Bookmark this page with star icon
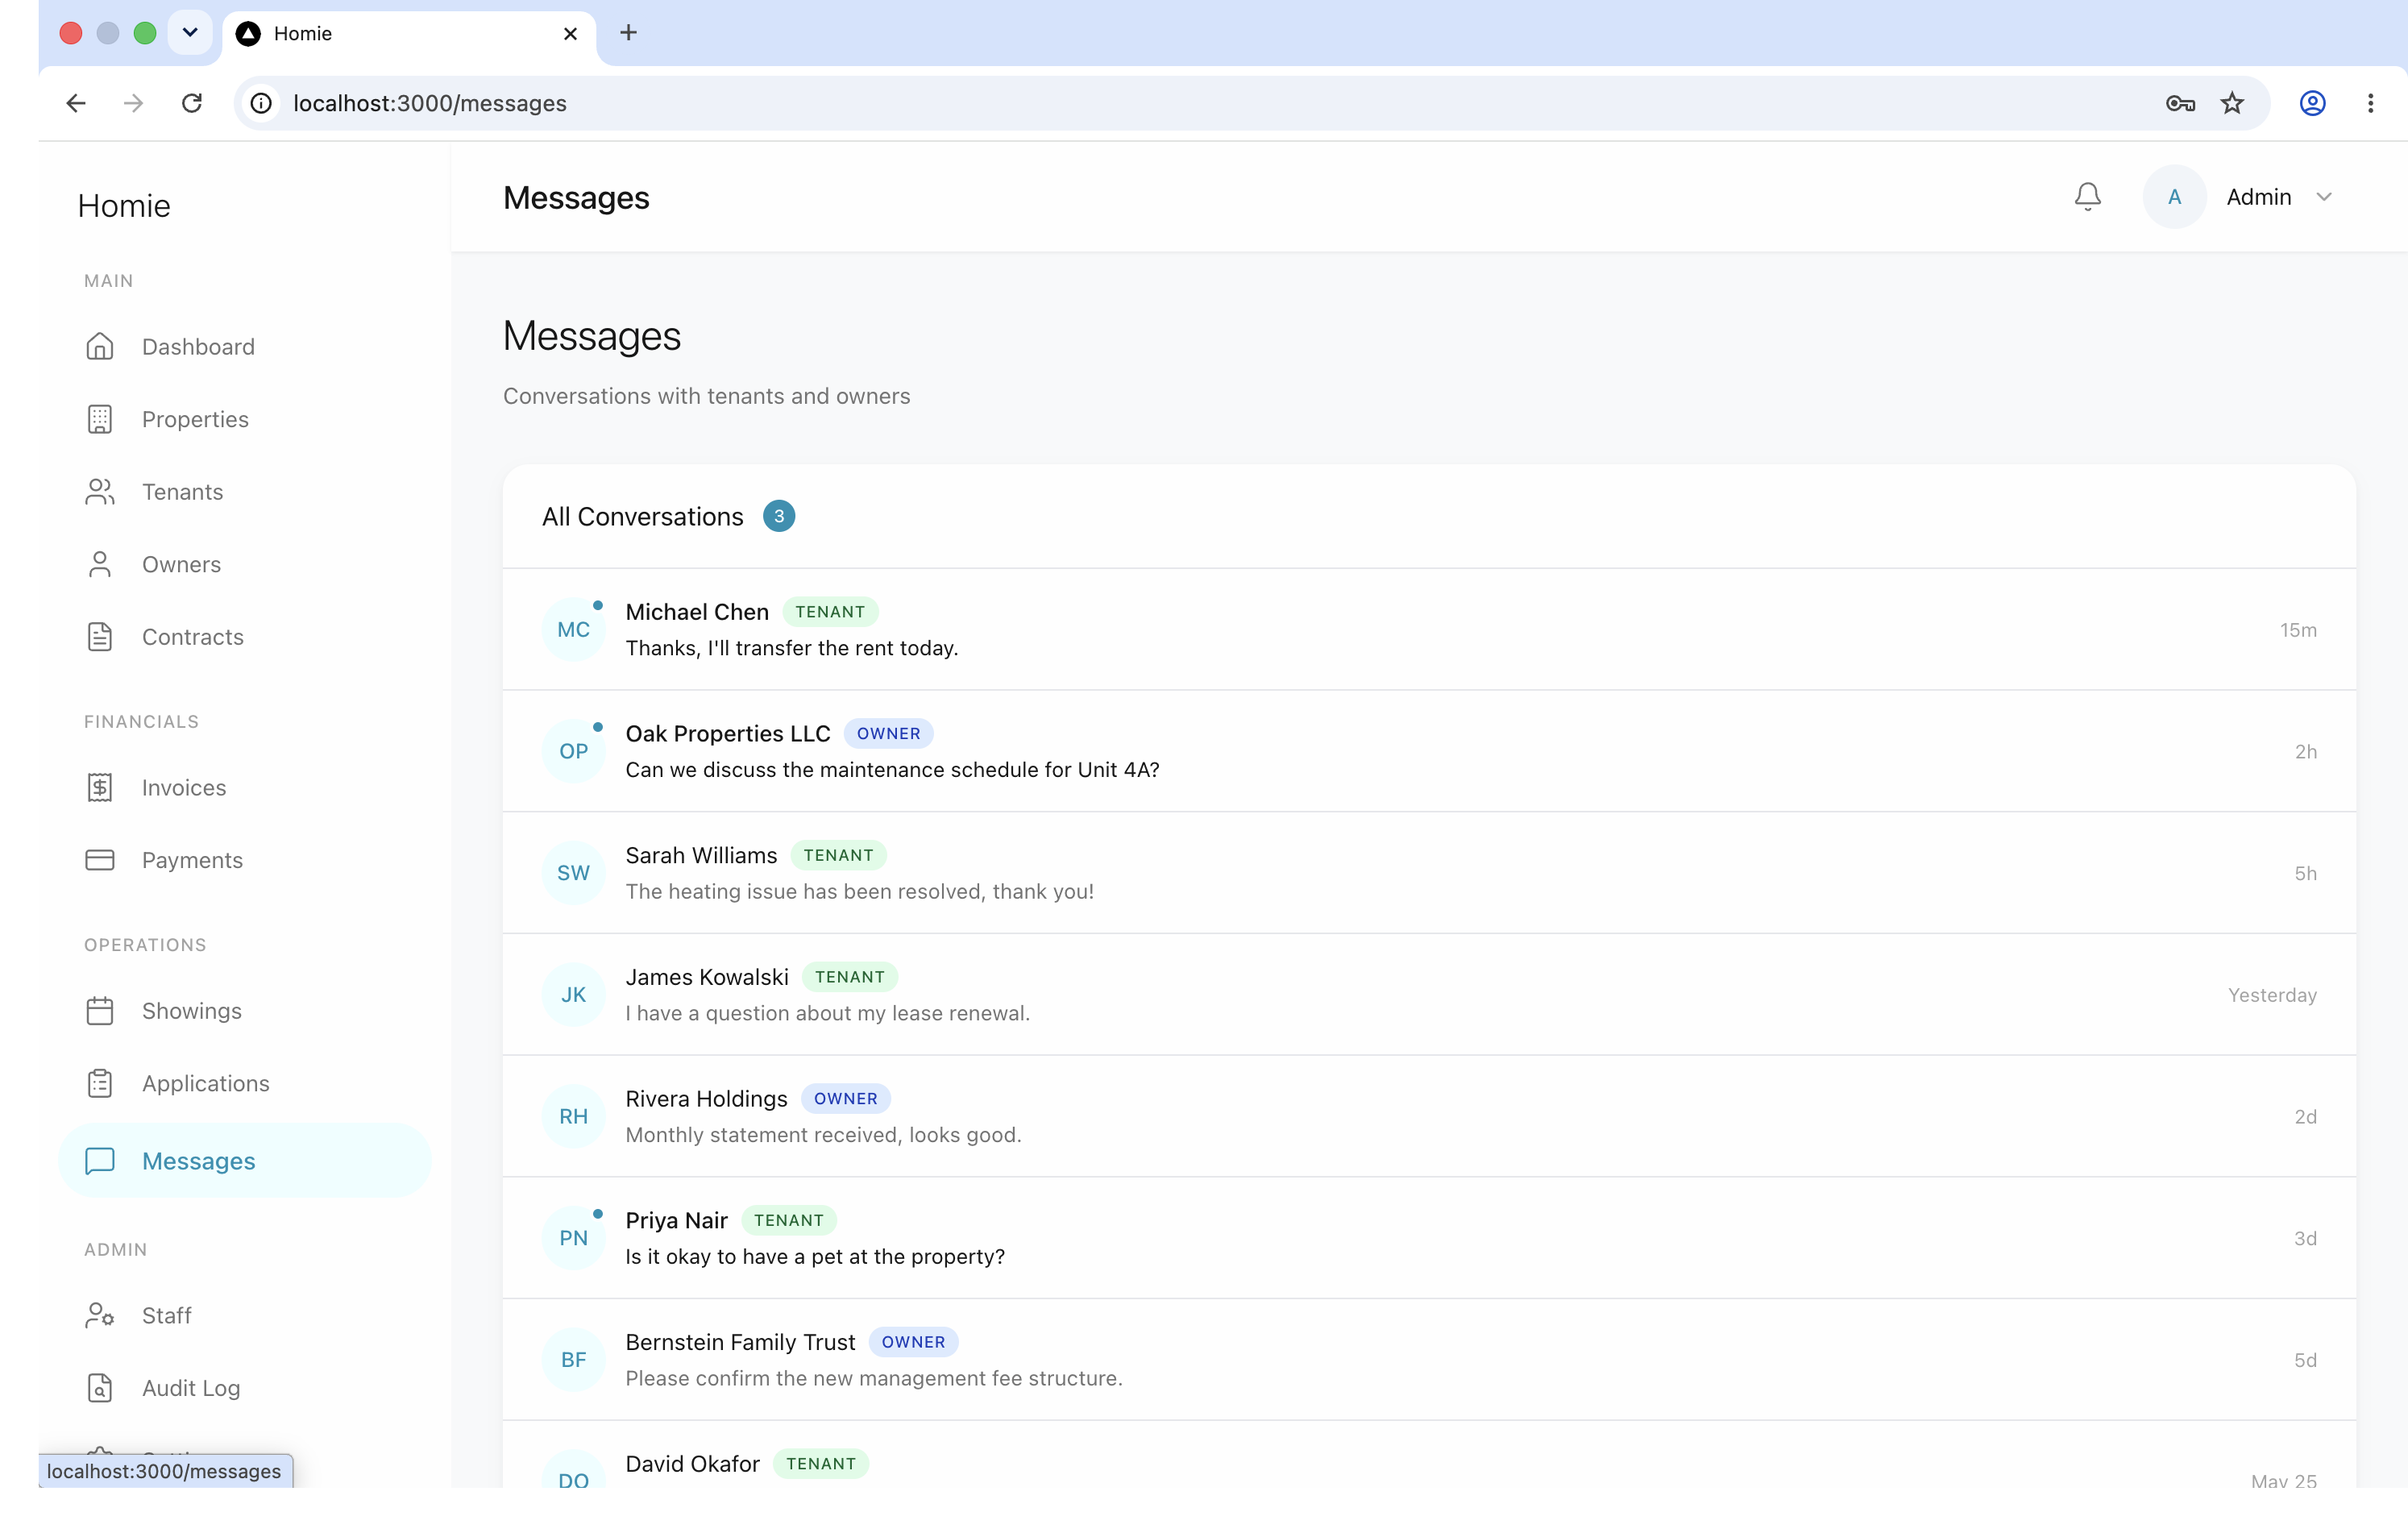 coord(2232,103)
